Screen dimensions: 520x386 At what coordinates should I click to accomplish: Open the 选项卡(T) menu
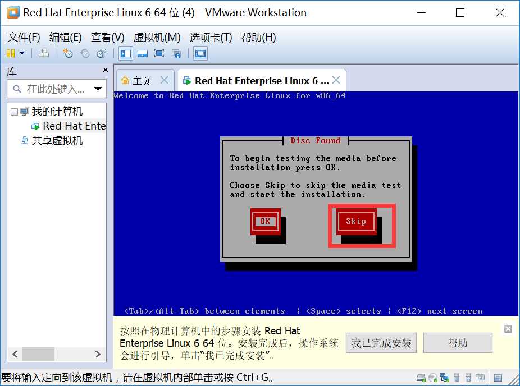211,38
